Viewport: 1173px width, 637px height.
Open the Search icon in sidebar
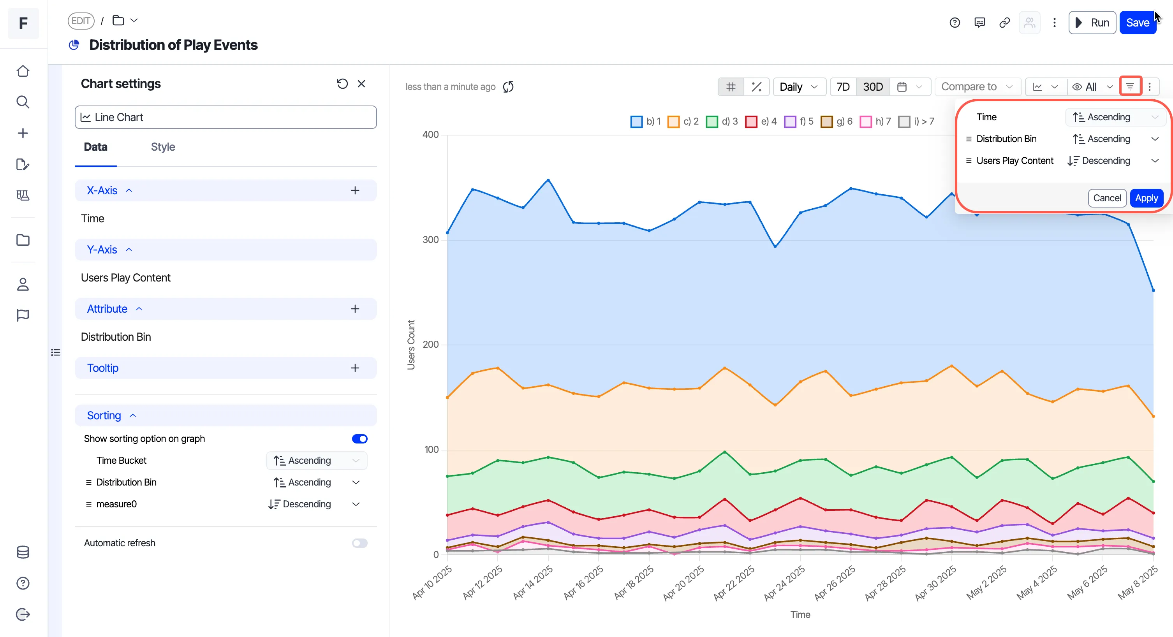pos(23,102)
